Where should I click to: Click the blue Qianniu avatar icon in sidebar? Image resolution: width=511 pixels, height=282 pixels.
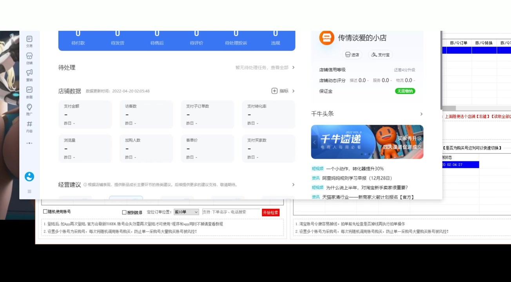(29, 177)
